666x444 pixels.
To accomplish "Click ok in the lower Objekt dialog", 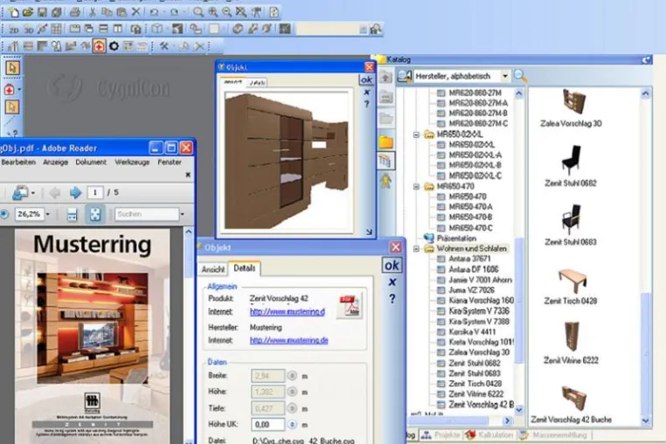I will tap(392, 266).
